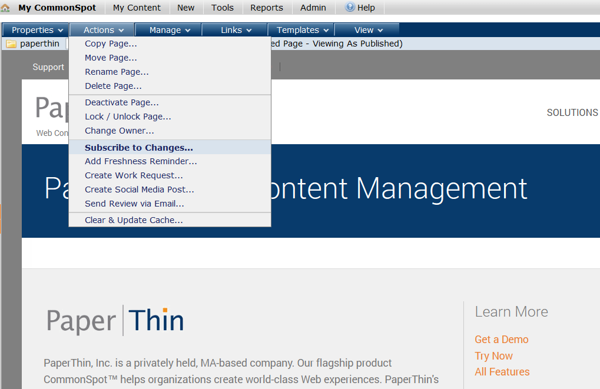Choose Clear & Update Cache
The height and width of the screenshot is (389, 600).
click(x=170, y=220)
